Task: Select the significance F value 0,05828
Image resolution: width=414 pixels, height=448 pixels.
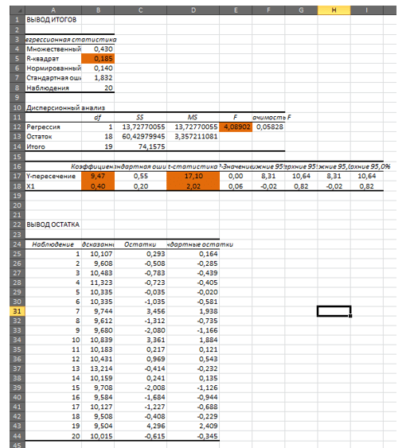Action: tap(268, 127)
